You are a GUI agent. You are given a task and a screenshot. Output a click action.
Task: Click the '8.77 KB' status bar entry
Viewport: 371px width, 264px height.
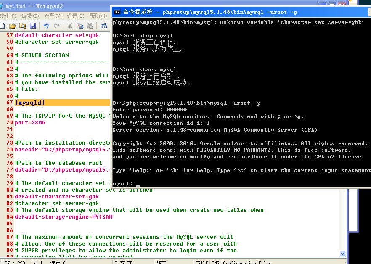124,262
